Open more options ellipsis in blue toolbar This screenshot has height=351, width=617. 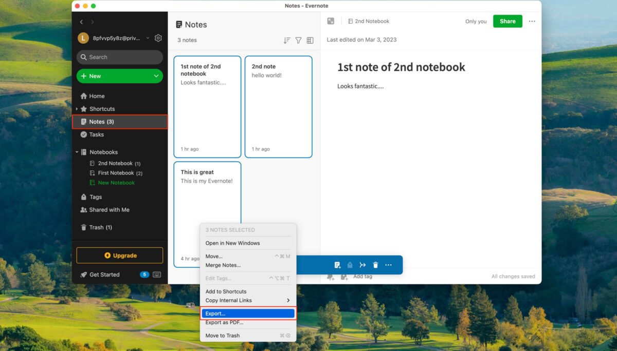pos(388,265)
